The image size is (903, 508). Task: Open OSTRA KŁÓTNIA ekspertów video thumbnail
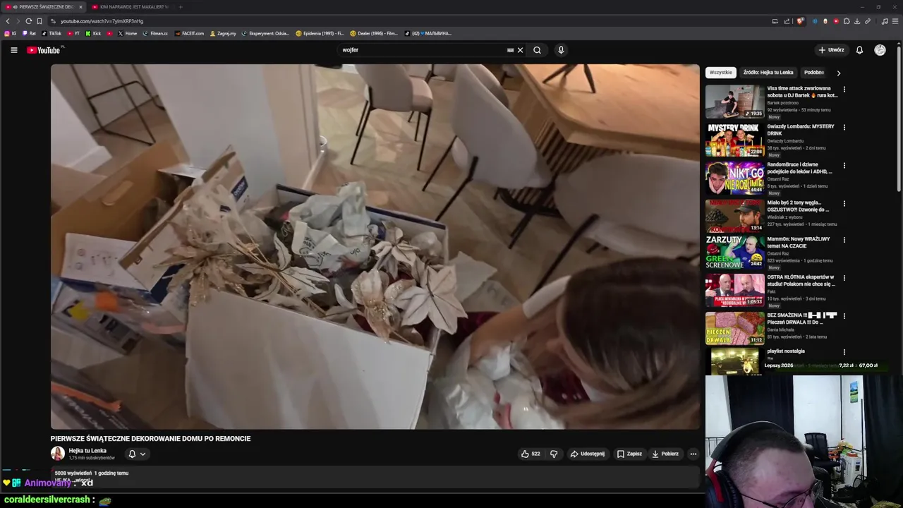click(x=734, y=291)
